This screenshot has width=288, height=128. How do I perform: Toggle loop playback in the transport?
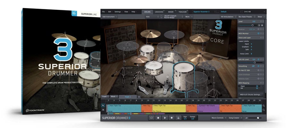(x=151, y=118)
